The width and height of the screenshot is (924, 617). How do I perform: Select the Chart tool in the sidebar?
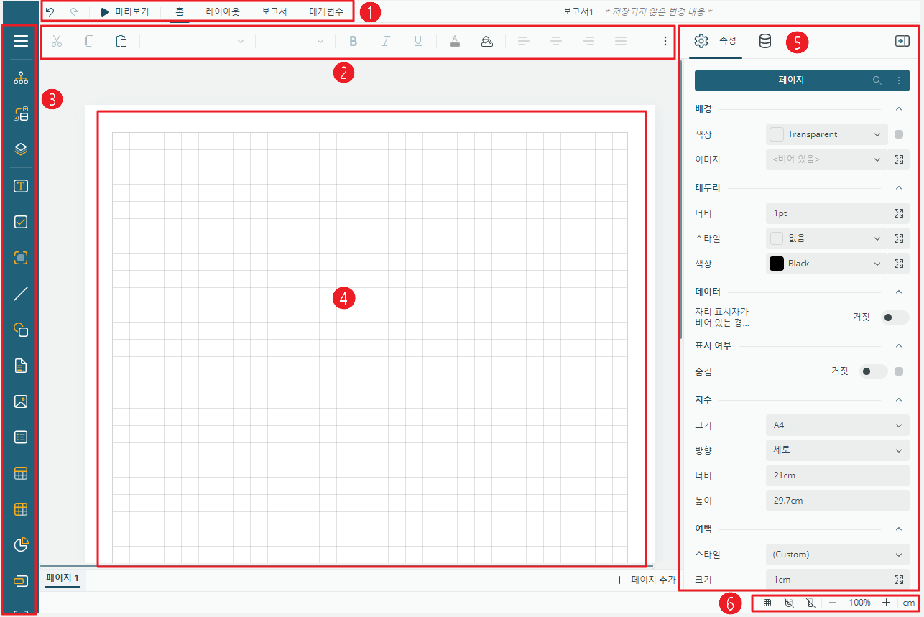(x=21, y=545)
